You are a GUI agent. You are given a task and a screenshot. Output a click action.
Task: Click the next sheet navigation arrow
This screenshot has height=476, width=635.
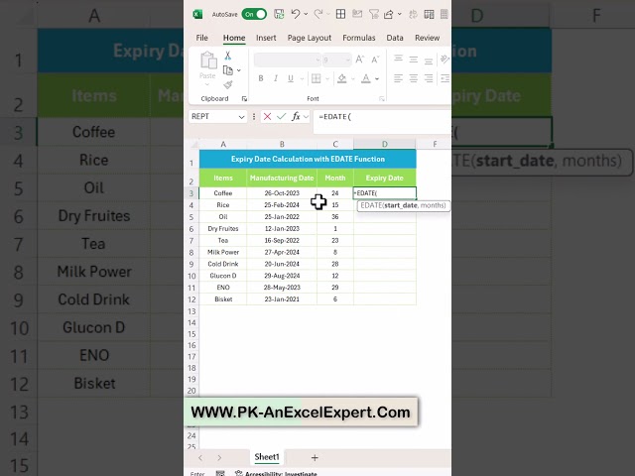tap(219, 458)
